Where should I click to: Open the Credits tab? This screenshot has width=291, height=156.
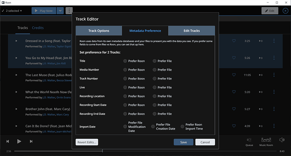(x=38, y=28)
